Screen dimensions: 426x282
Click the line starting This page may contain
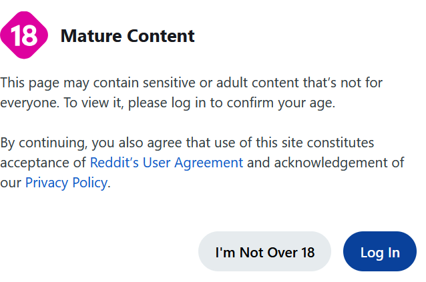point(192,83)
